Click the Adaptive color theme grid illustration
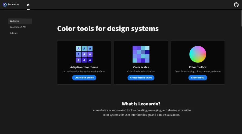This screenshot has height=134, width=242. click(84, 54)
